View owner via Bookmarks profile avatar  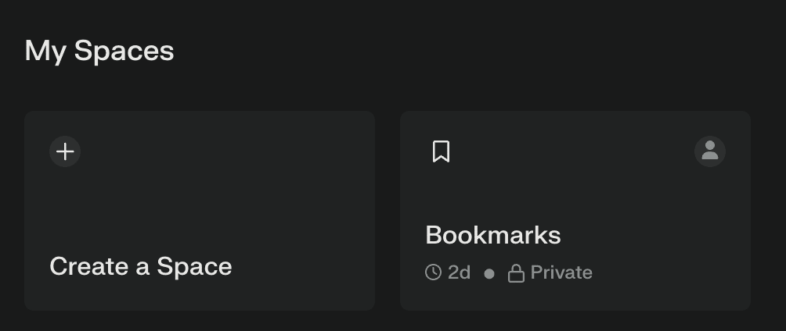coord(710,151)
